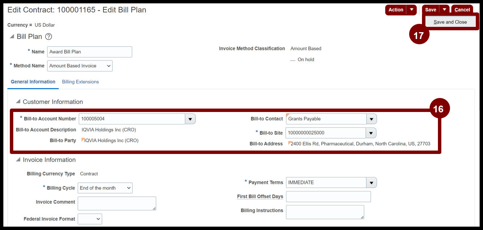Click the Cancel button

[x=462, y=10]
